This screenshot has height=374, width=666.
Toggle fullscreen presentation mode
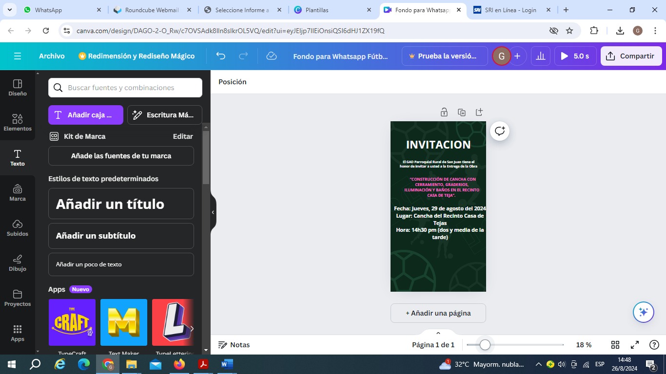click(x=635, y=345)
